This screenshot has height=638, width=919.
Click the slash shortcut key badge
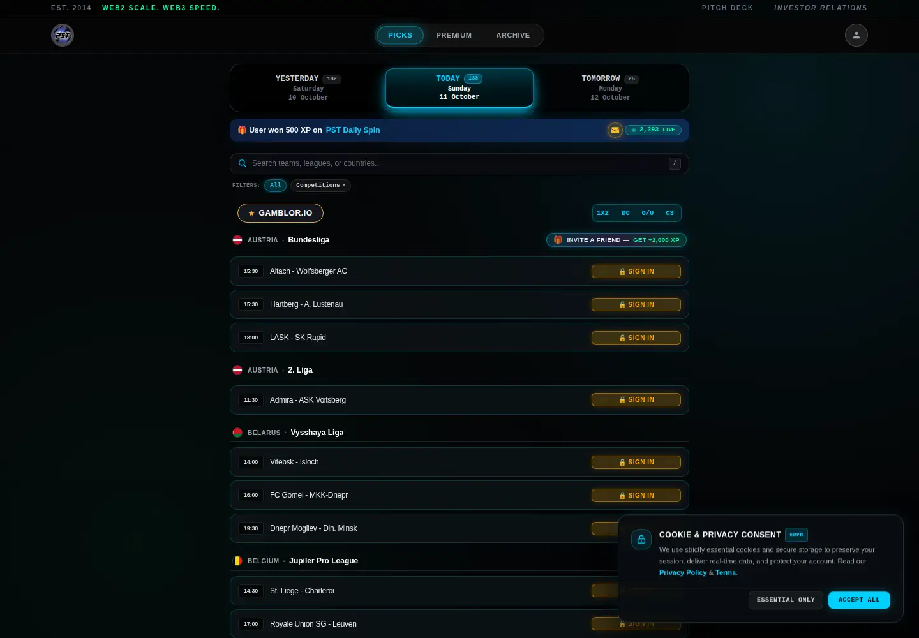tap(675, 163)
